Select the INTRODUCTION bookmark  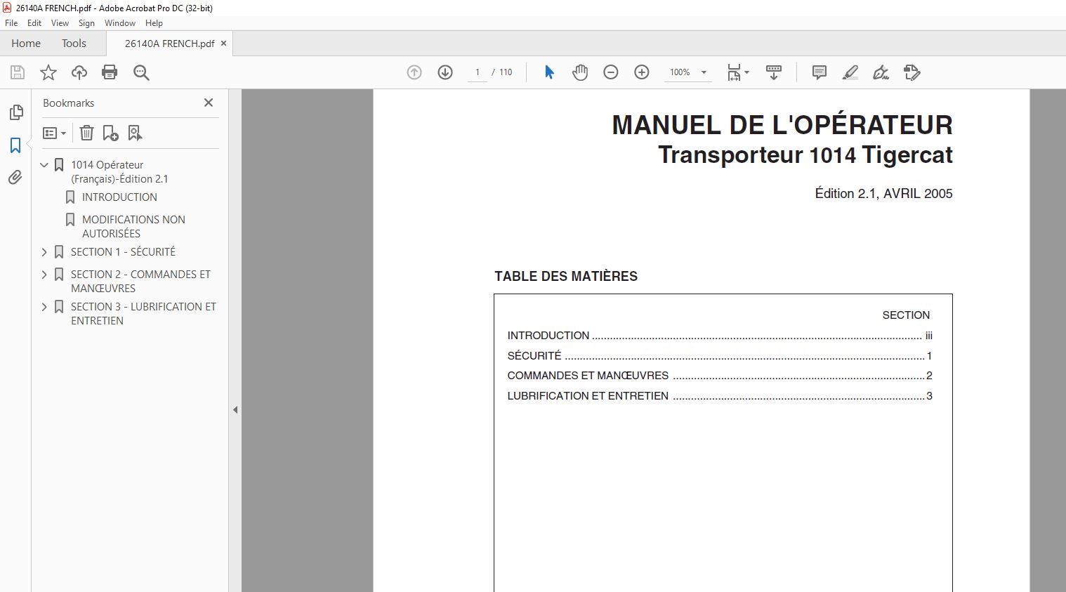pyautogui.click(x=119, y=197)
